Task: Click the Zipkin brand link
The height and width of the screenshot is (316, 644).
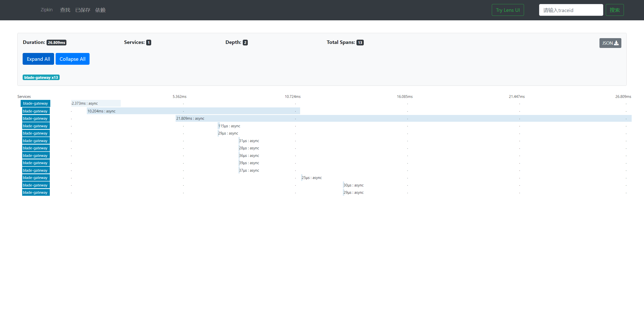Action: [47, 10]
